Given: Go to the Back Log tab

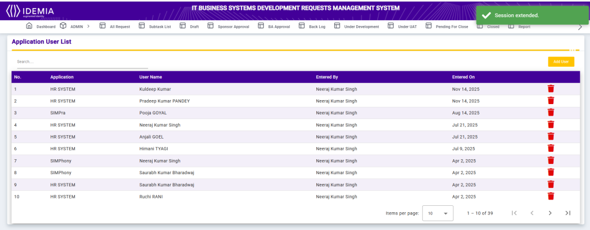Looking at the screenshot, I should 317,26.
